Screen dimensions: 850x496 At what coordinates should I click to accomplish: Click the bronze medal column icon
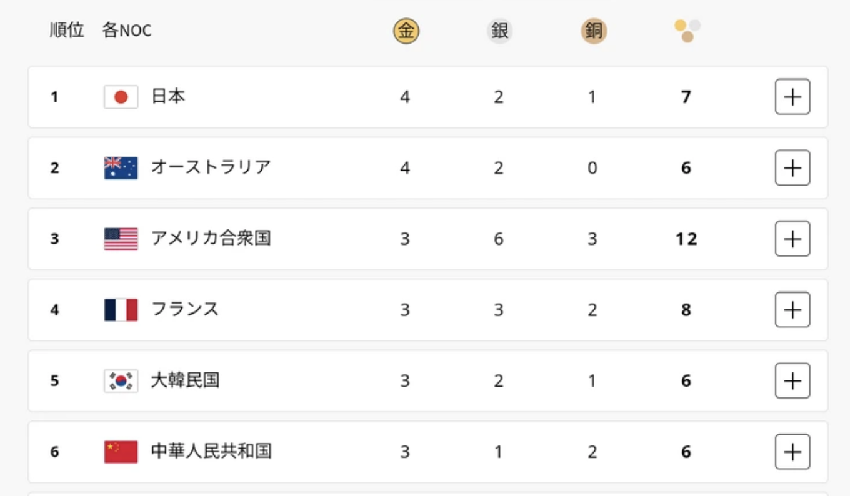(x=593, y=31)
